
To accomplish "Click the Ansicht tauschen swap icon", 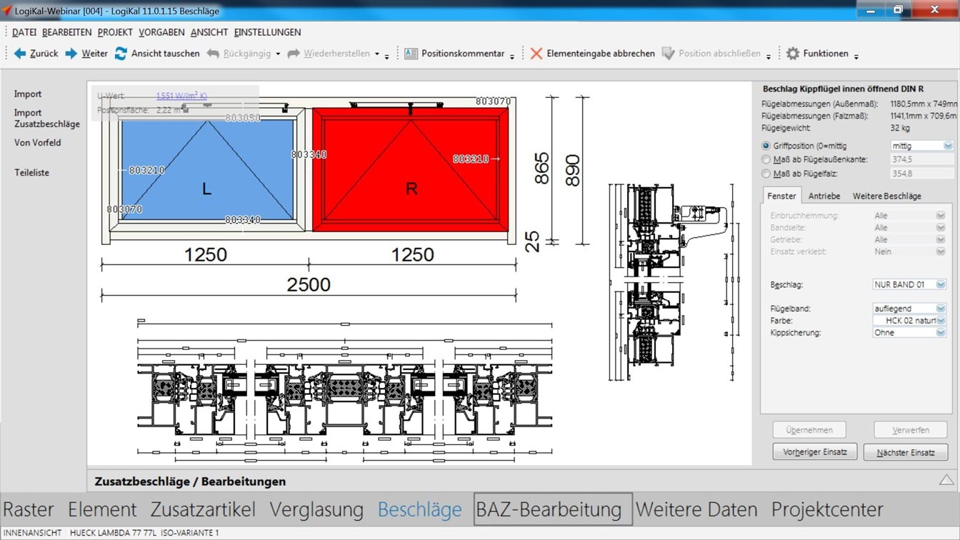I will coord(121,54).
